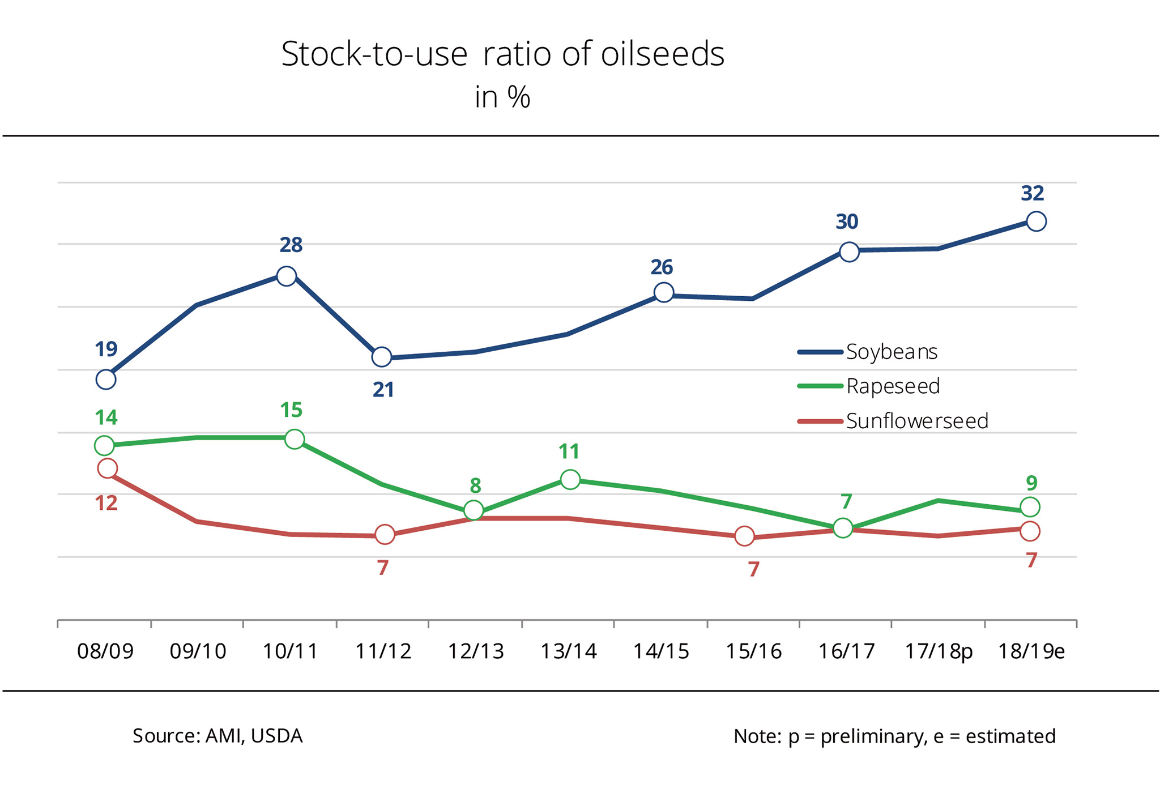Click the Rapeseed 13/14 marker labeled 11

pos(570,480)
